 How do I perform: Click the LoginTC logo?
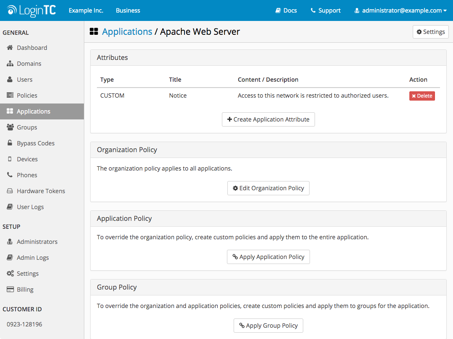31,10
